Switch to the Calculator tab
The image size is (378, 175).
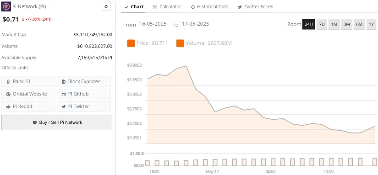pos(167,7)
